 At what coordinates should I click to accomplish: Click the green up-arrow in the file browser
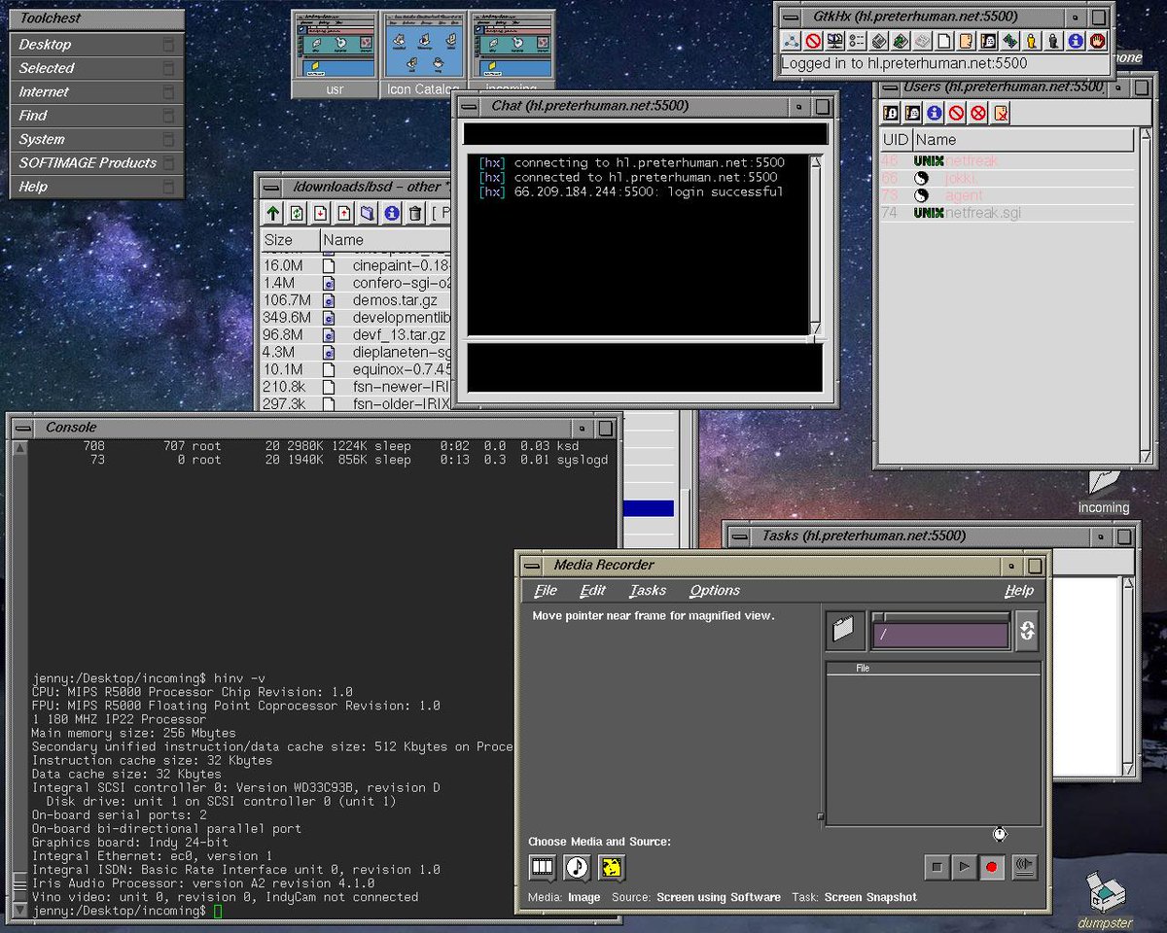pyautogui.click(x=273, y=214)
